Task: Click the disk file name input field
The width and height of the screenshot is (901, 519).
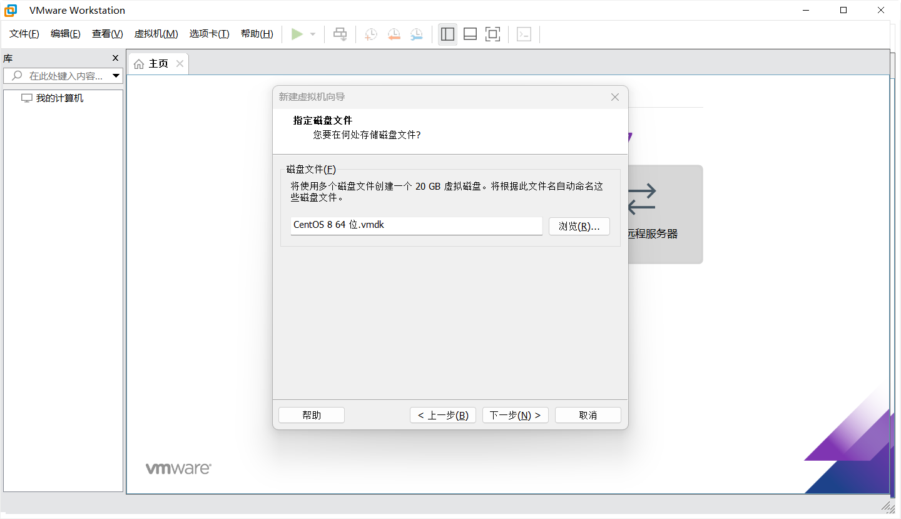Action: tap(416, 225)
